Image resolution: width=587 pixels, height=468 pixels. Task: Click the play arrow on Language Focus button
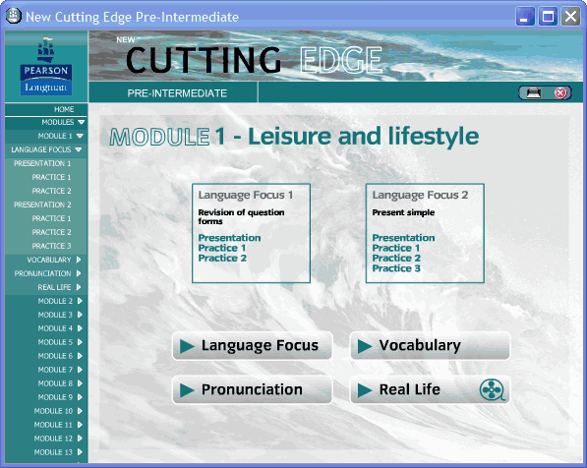[187, 346]
